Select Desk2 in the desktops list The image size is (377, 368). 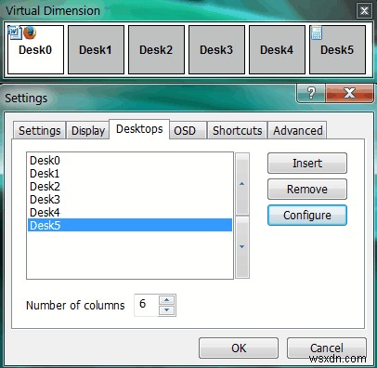[x=130, y=187]
